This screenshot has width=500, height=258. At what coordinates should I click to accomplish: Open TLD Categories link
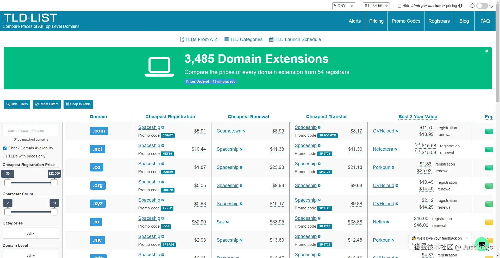point(243,39)
